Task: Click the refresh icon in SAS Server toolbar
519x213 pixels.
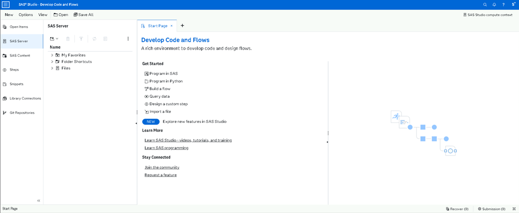Action: coord(94,39)
